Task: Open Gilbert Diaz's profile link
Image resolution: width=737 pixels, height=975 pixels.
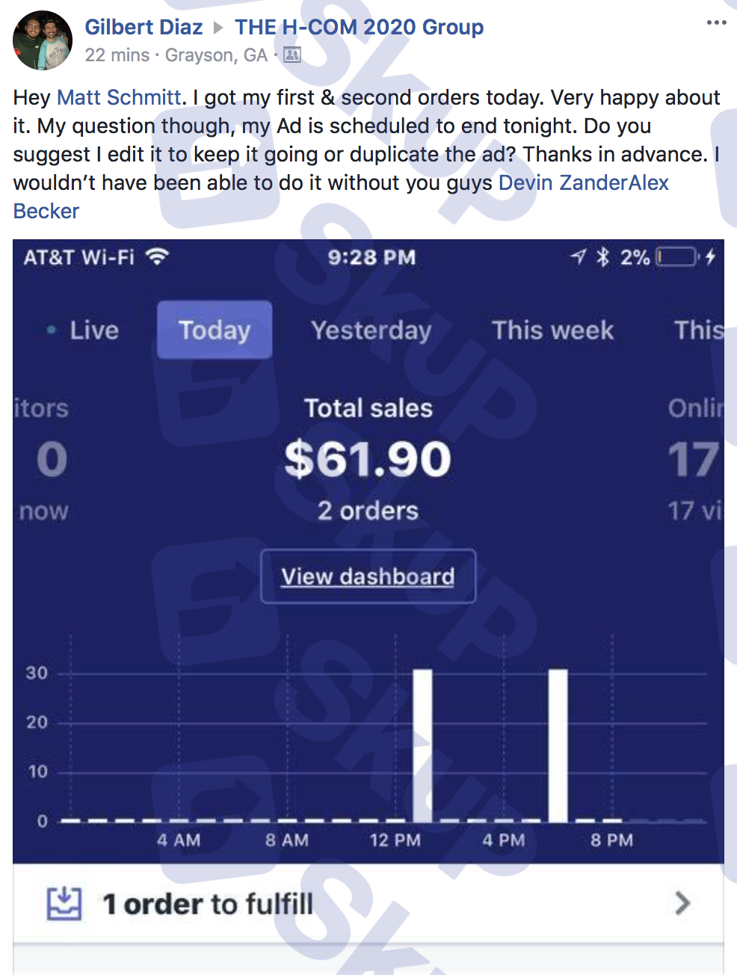Action: click(144, 27)
